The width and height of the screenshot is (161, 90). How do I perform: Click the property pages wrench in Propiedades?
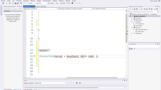pos(134,49)
